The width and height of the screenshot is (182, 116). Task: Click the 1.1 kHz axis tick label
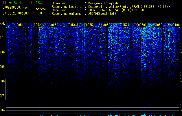(2, 38)
